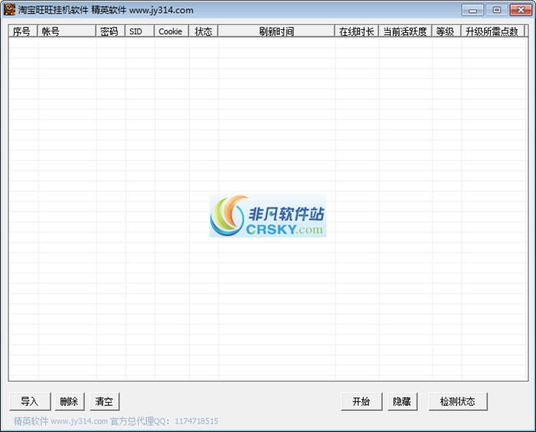
Task: Hide the window using 隐藏 button
Action: coord(402,401)
